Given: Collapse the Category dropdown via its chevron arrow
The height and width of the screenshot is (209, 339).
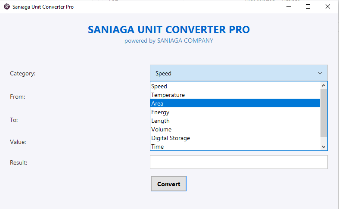Looking at the screenshot, I should (x=320, y=73).
